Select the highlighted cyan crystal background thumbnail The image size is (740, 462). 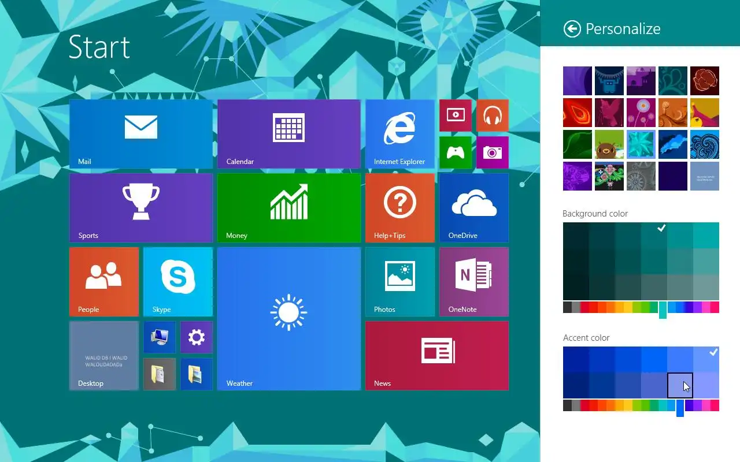tap(641, 144)
